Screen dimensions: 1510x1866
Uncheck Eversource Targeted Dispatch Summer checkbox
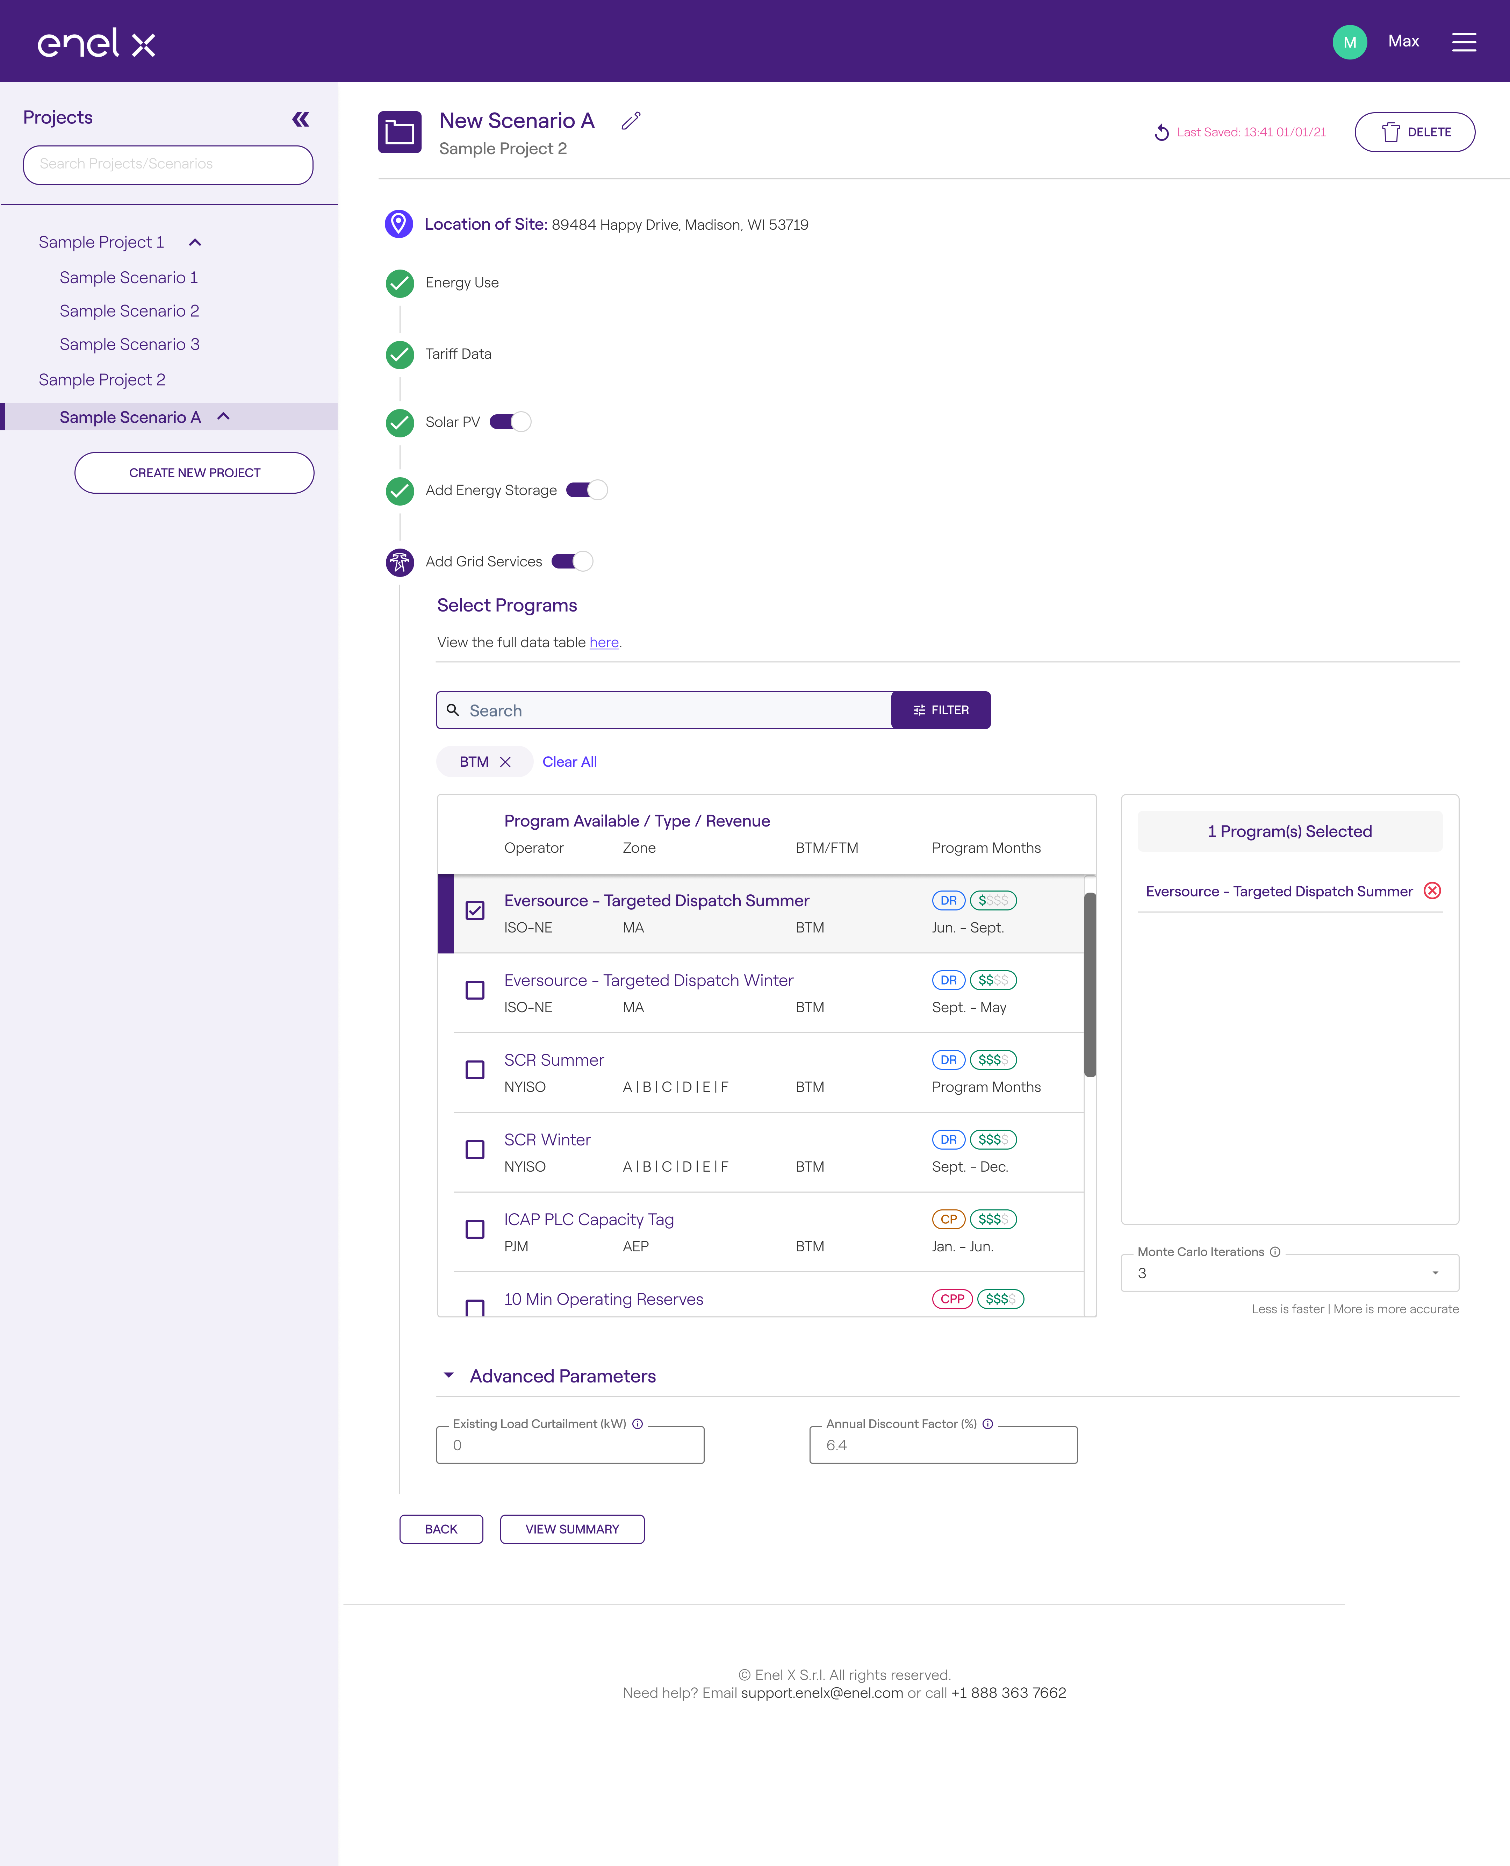click(475, 911)
